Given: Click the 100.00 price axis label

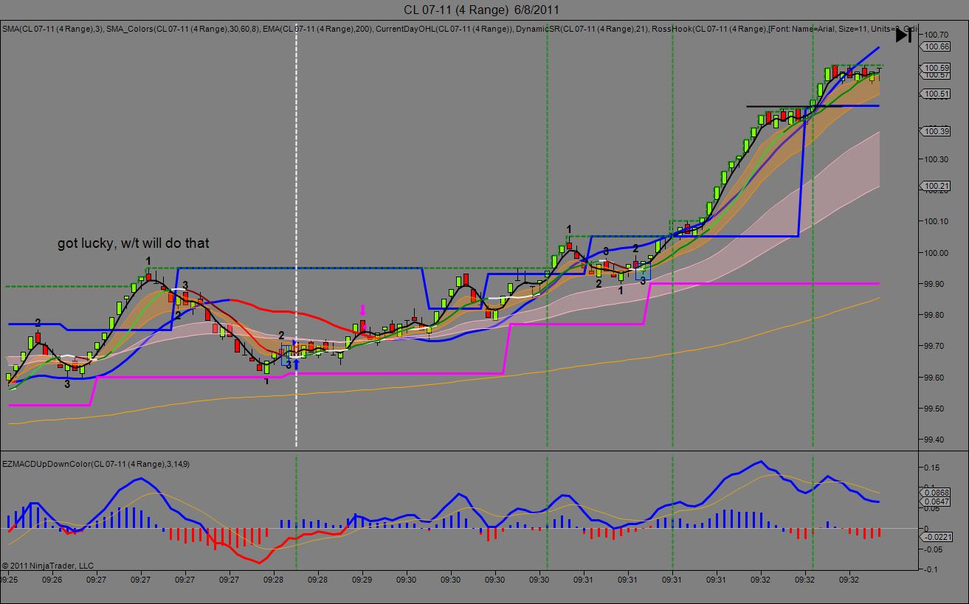Looking at the screenshot, I should click(937, 253).
